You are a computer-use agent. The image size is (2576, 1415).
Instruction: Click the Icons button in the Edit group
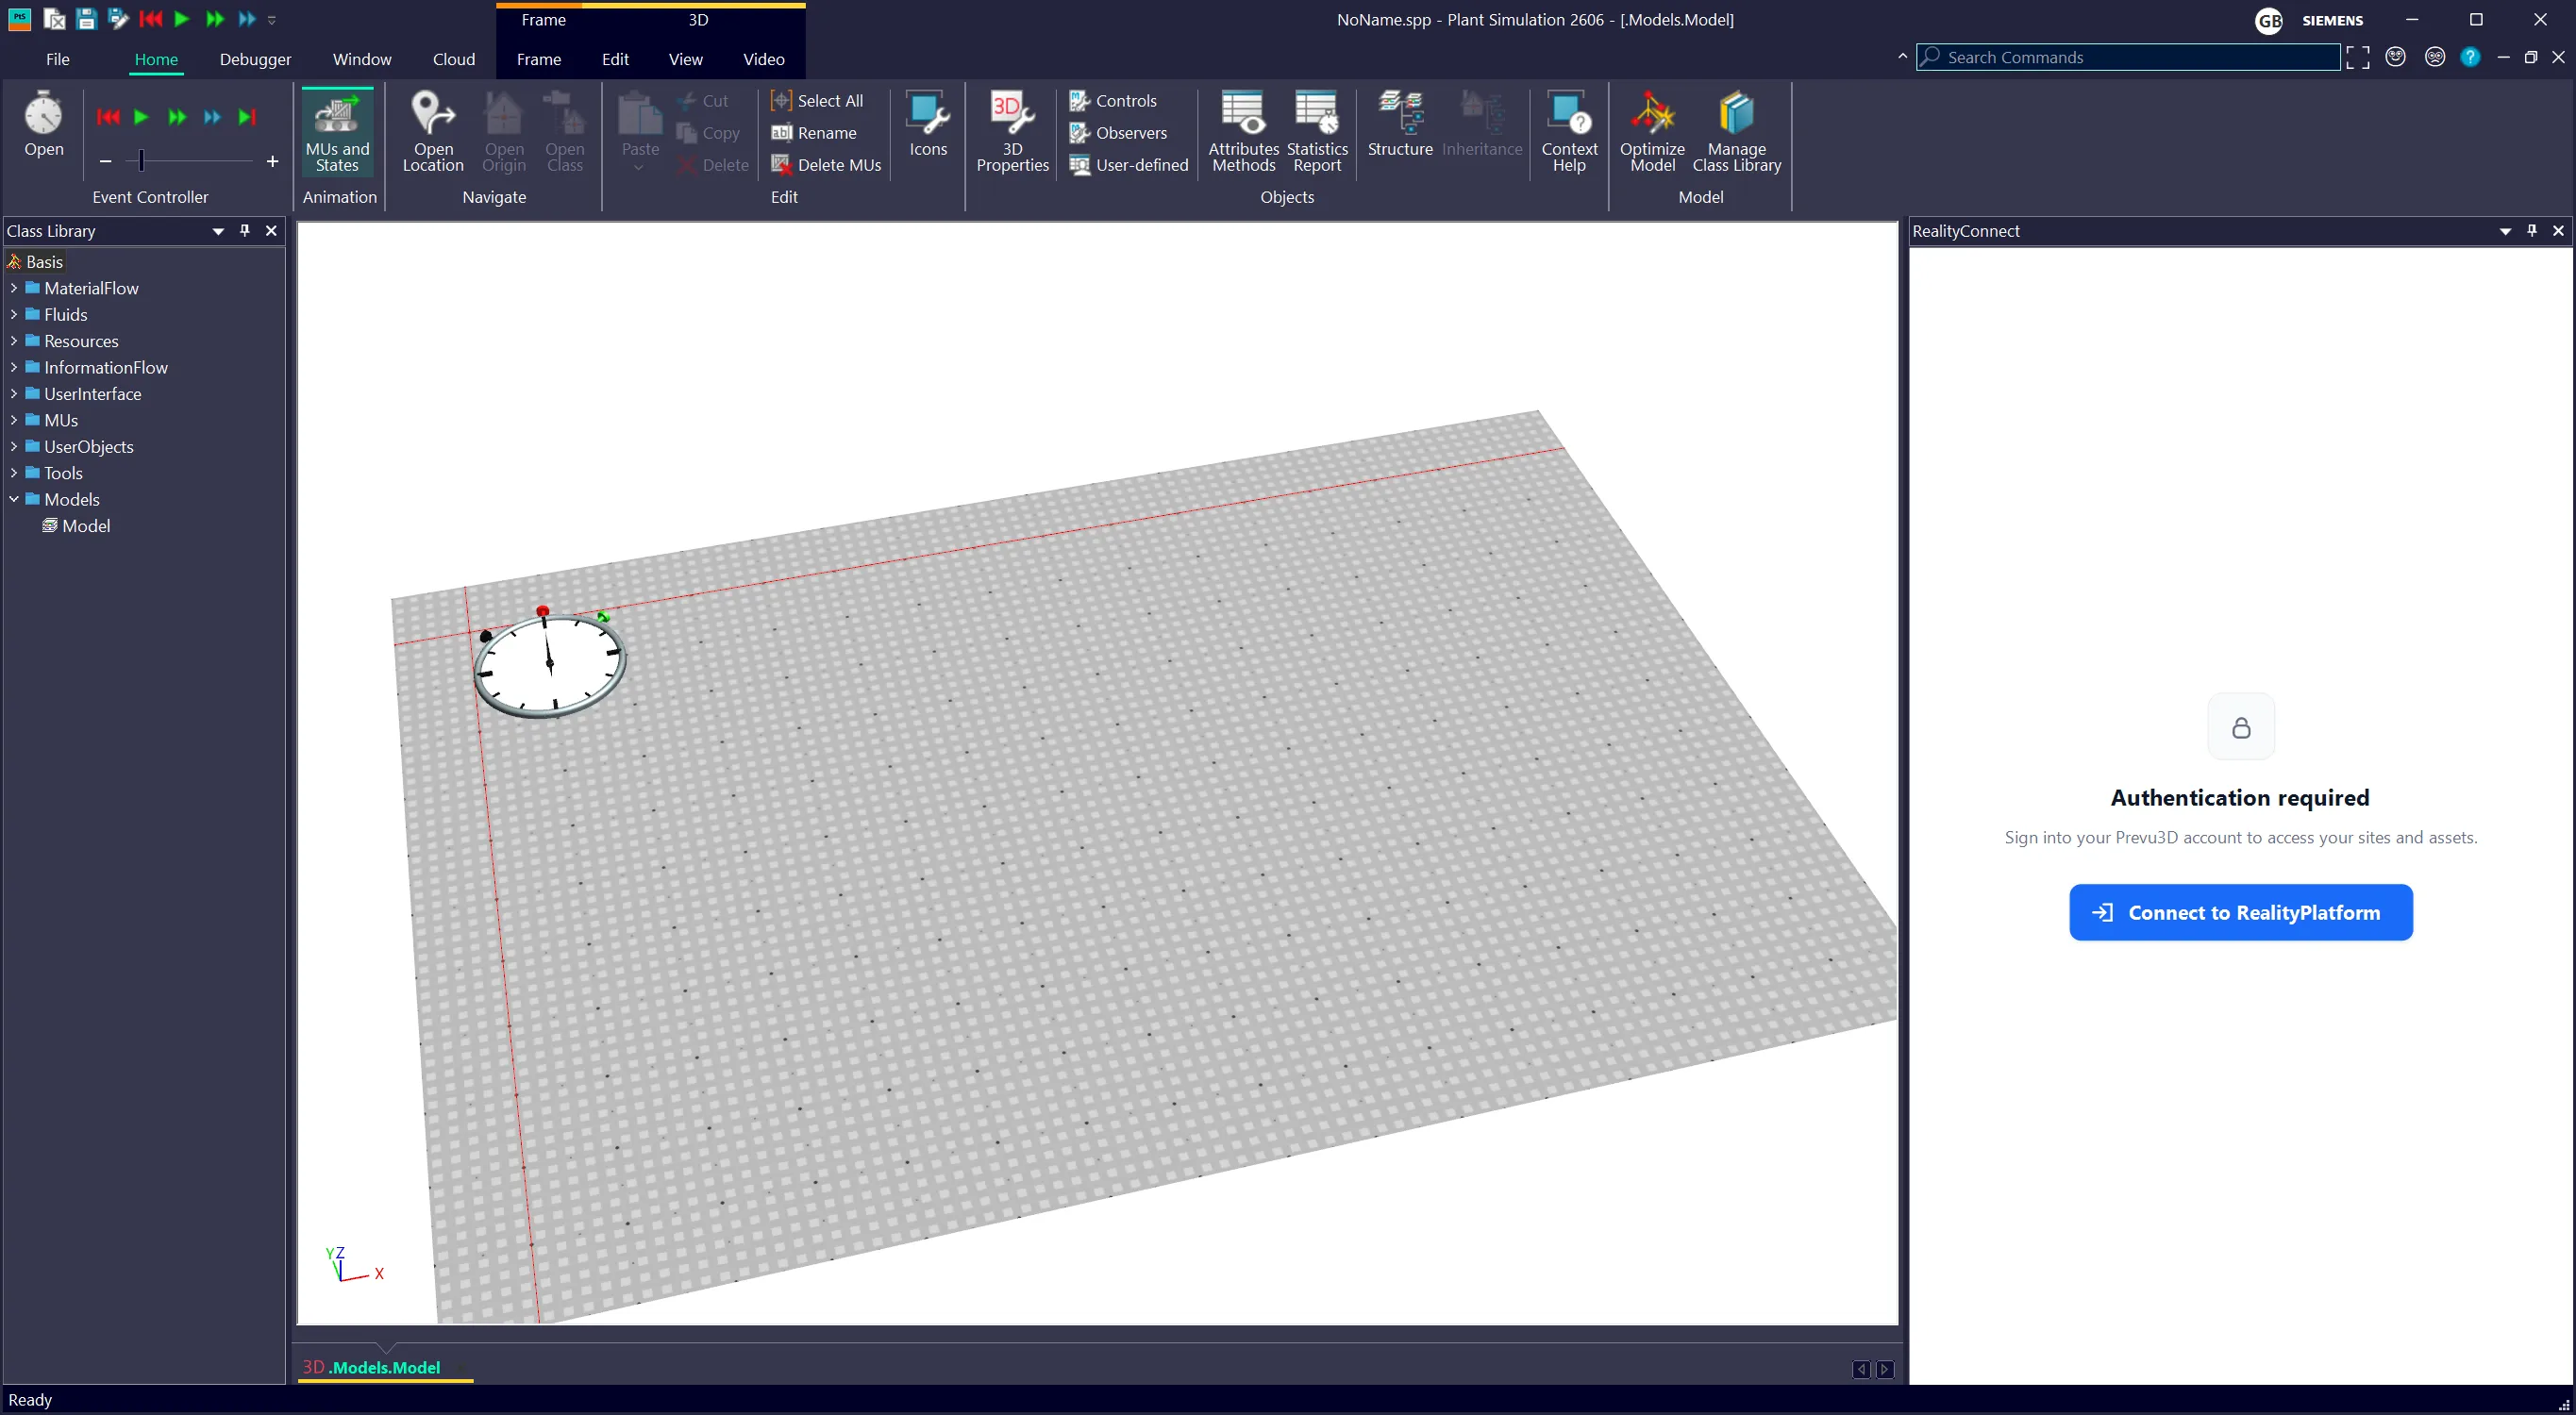[x=928, y=124]
